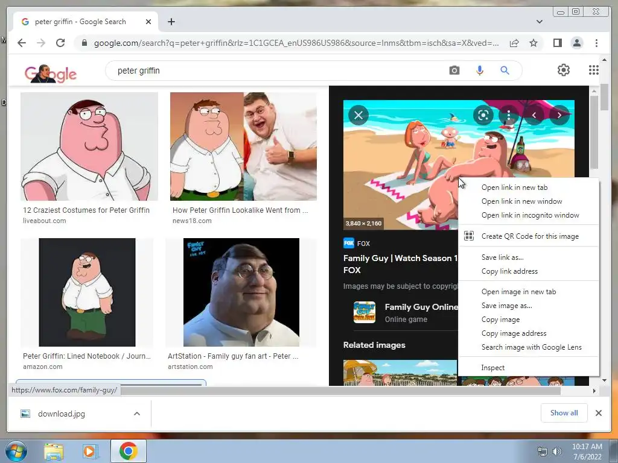The height and width of the screenshot is (463, 618).
Task: Close the peter griffin Google Search tab
Action: 148,22
